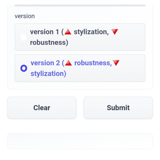Click the white panel area below version options

pyautogui.click(x=80, y=86)
